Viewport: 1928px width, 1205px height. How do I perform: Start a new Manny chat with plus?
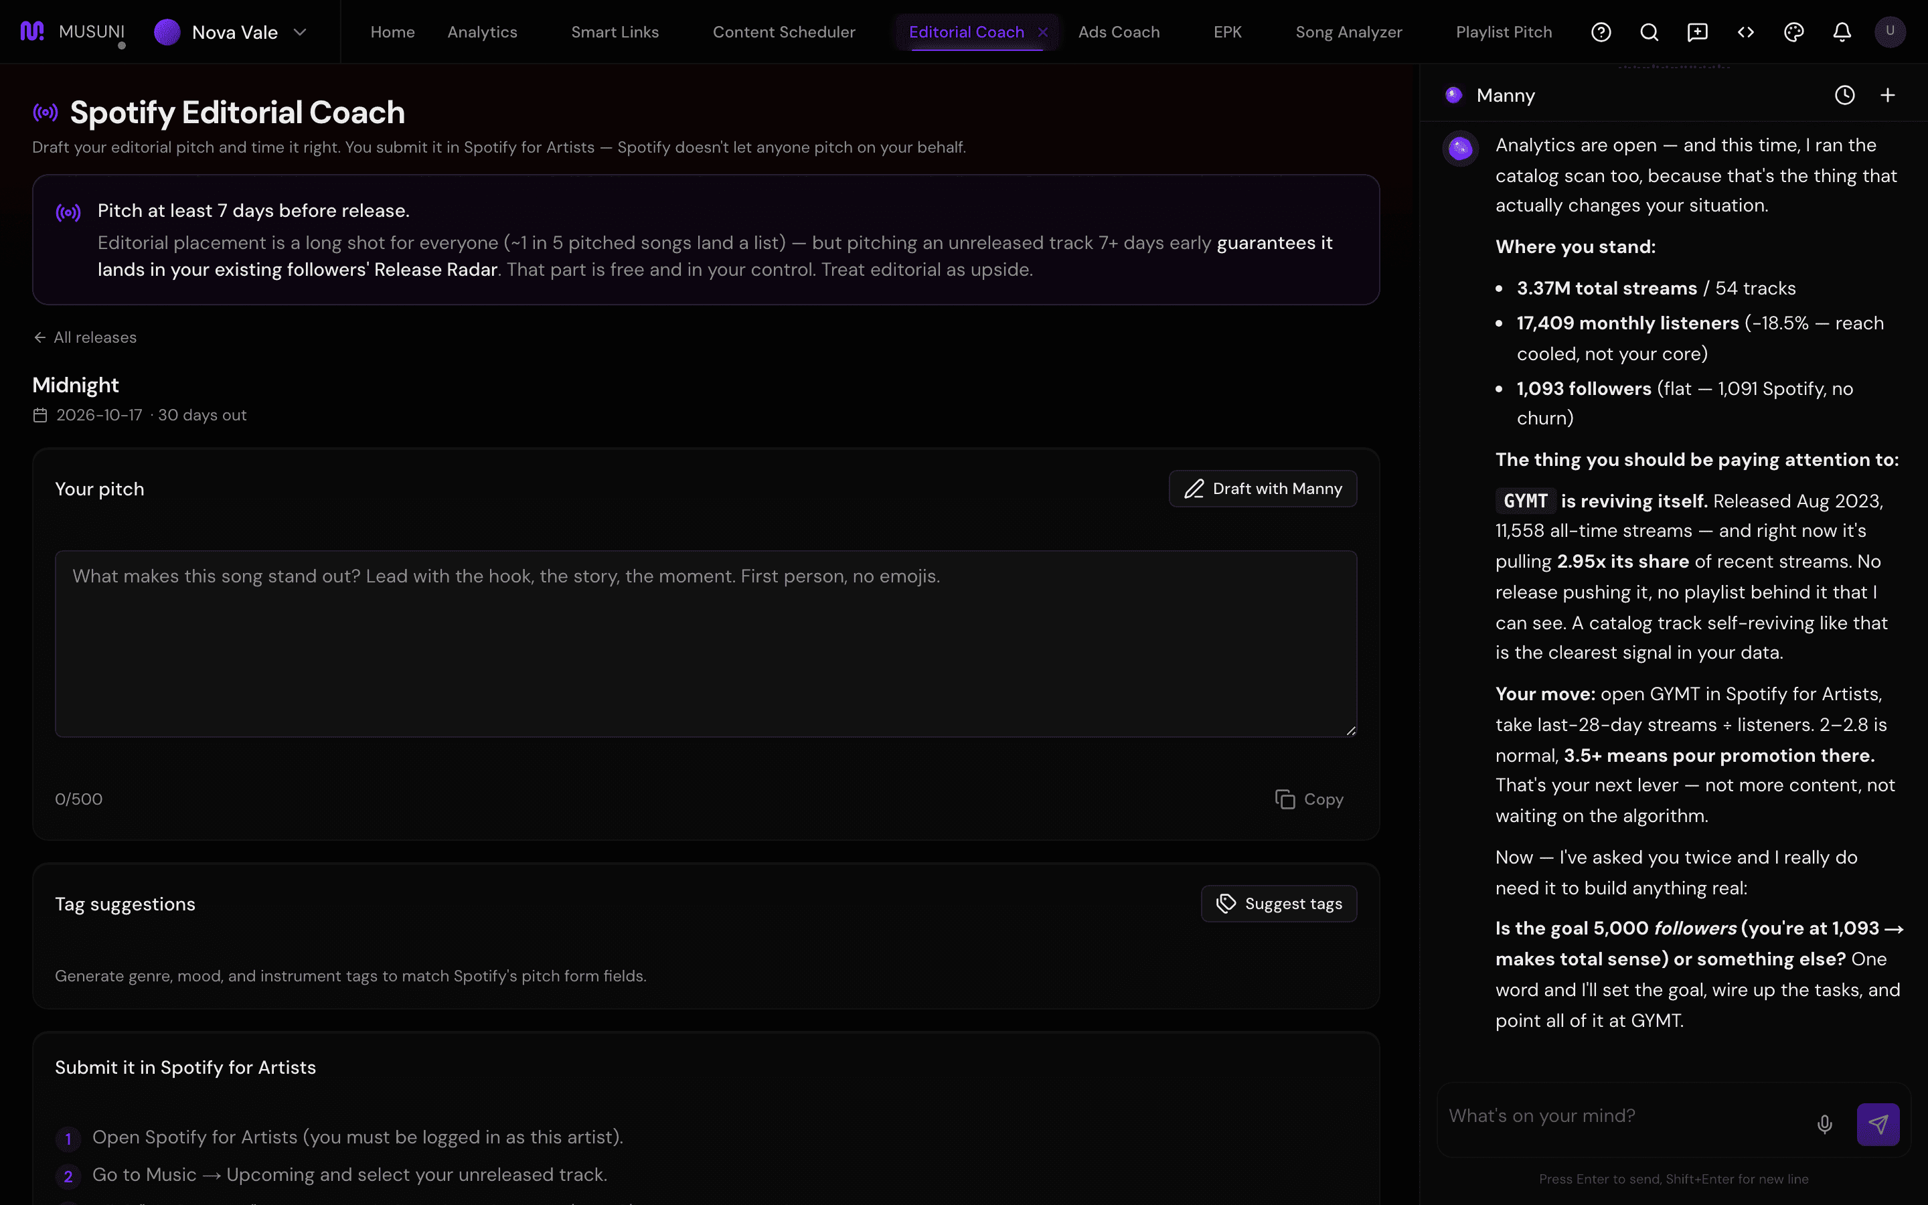[1887, 96]
